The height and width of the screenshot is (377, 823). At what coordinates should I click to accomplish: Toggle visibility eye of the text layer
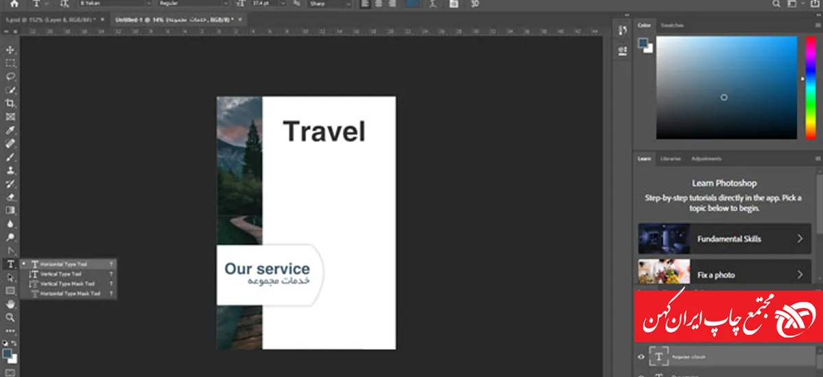pos(641,357)
